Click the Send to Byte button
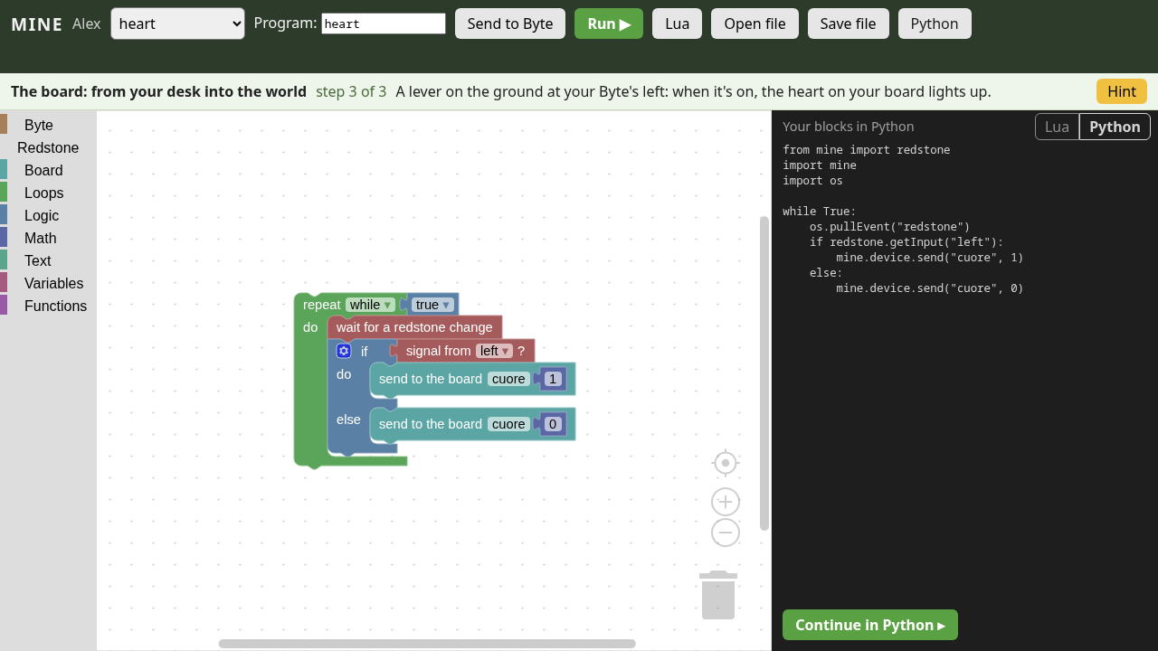Screen dimensions: 1158x651 [x=510, y=24]
